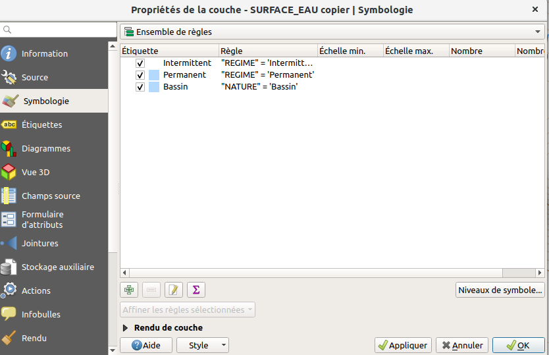Open Affiner les règles sélectionnées dropdown
The width and height of the screenshot is (549, 355).
pos(188,310)
